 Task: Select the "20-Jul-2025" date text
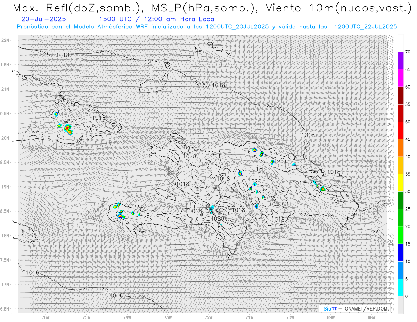pos(43,19)
